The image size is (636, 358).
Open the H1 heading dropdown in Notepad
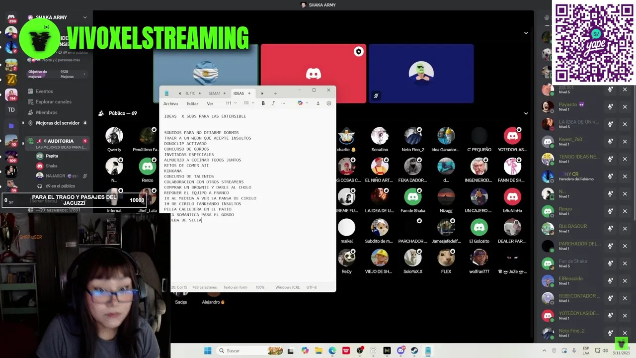231,103
